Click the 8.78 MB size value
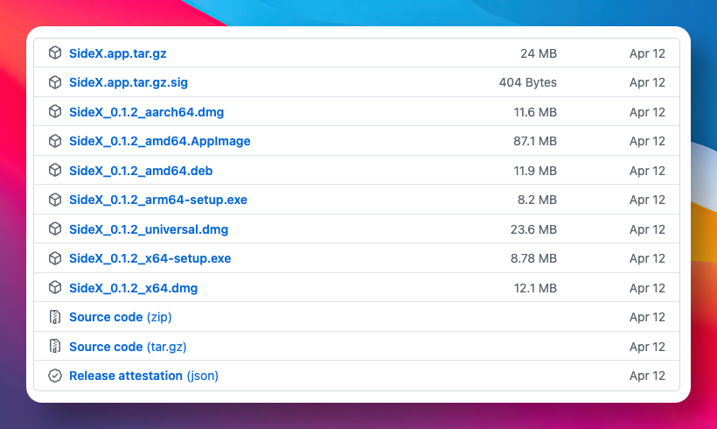 coord(533,258)
